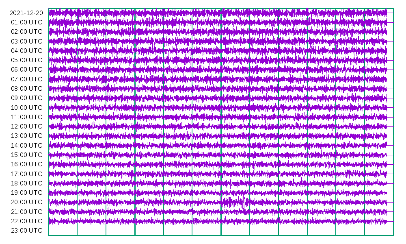
Task: Select the 07:00 UTC row label
Action: pyautogui.click(x=27, y=79)
